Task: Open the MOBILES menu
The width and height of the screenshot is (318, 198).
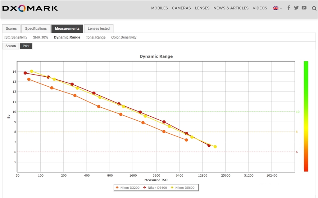Action: click(x=159, y=8)
